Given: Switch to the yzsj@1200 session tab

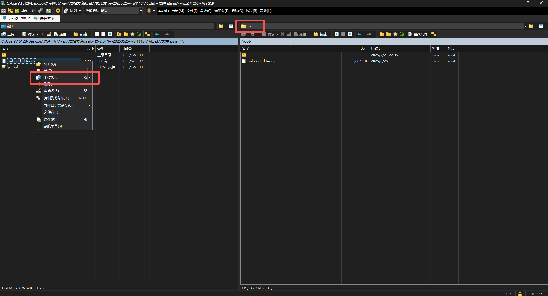Looking at the screenshot, I should click(17, 18).
